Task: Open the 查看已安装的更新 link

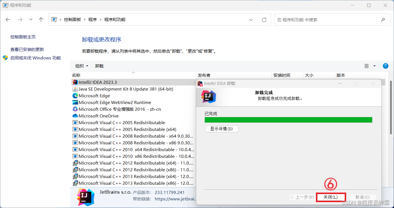Action: (27, 49)
